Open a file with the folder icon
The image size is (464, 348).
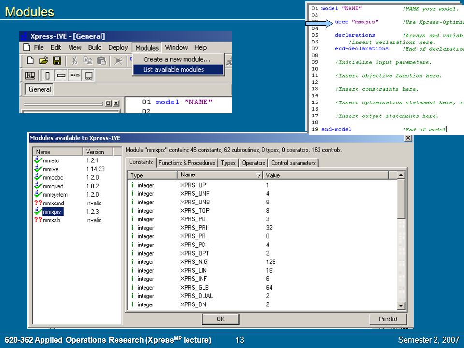(x=43, y=60)
